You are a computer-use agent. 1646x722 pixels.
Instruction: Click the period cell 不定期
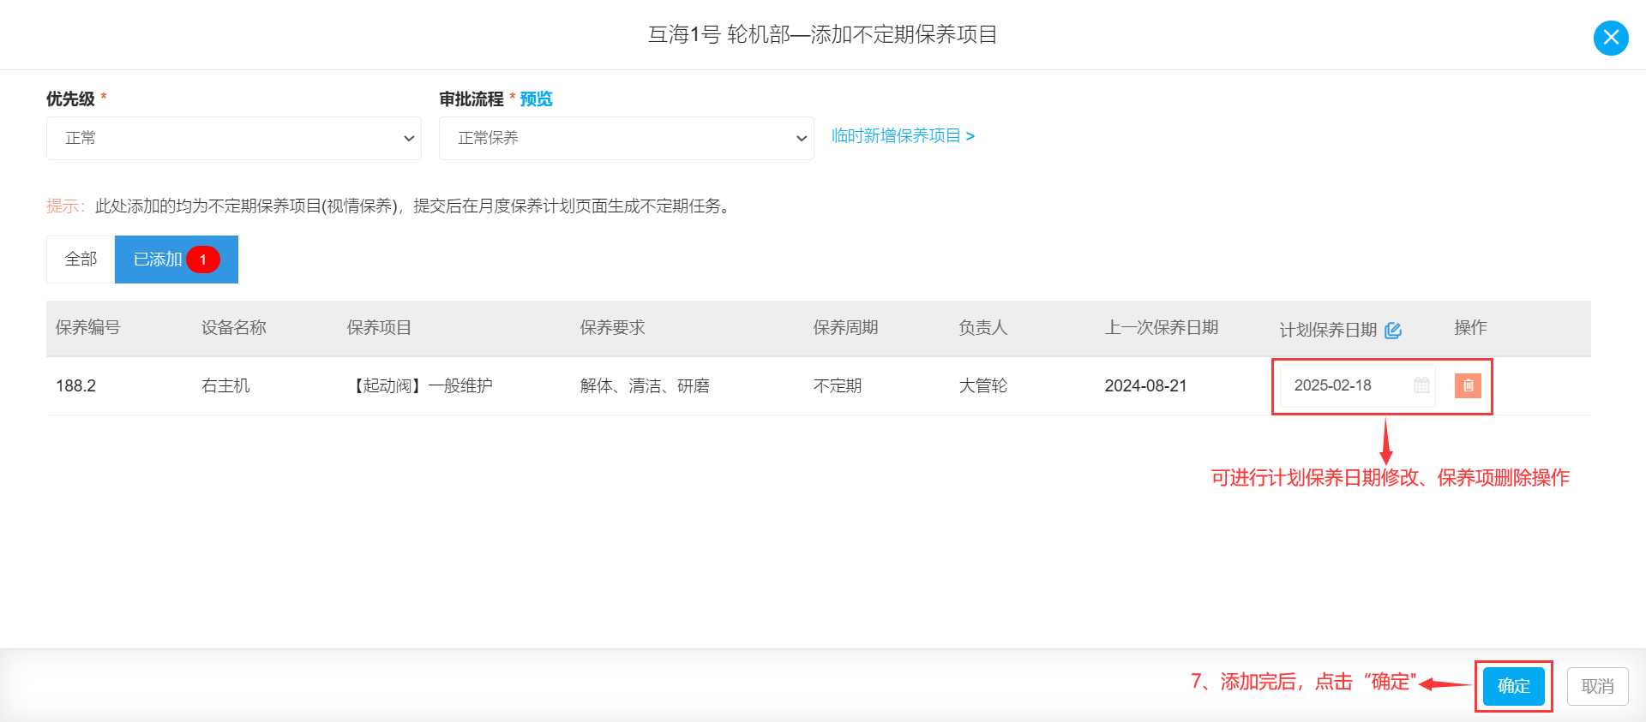tap(838, 386)
